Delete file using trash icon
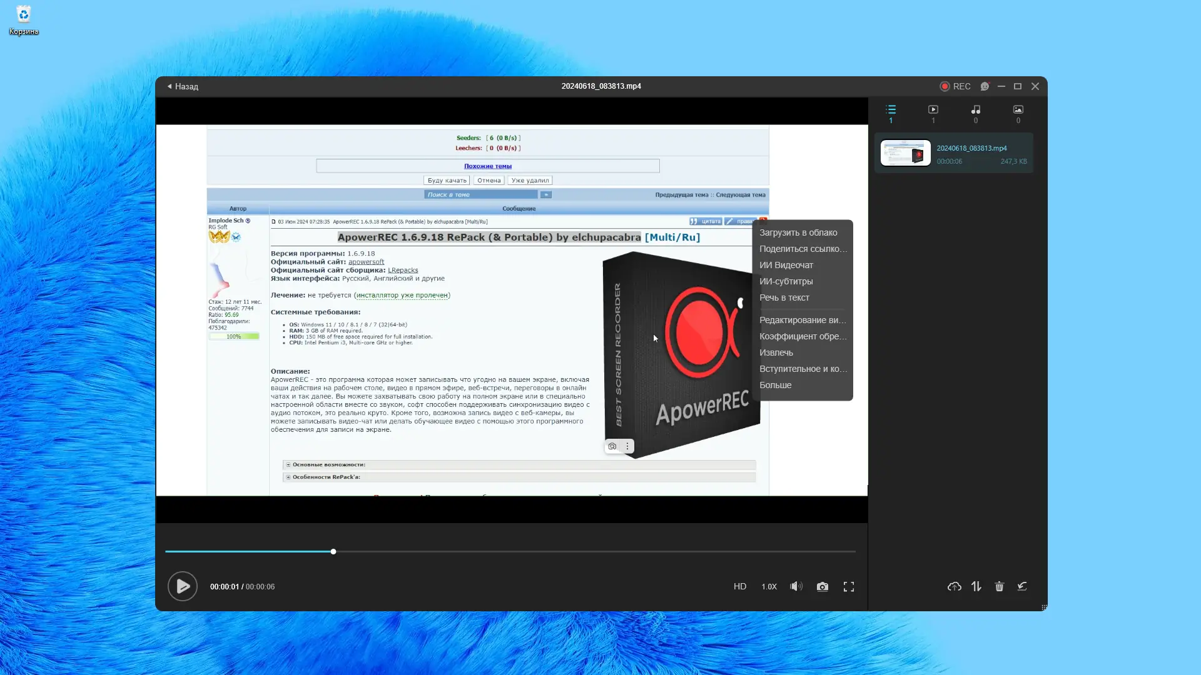Image resolution: width=1201 pixels, height=675 pixels. coord(999,586)
